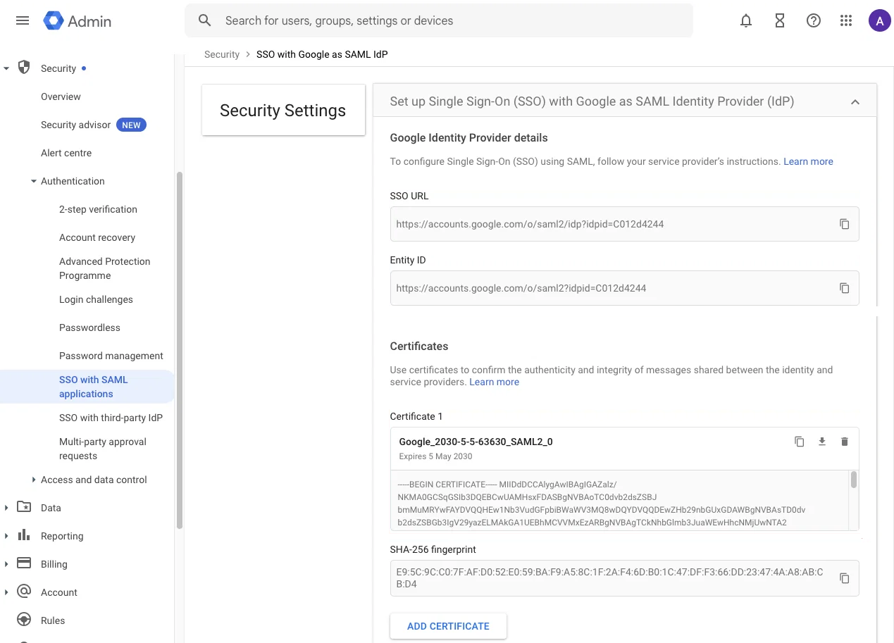Click the certificate text scrollbar
This screenshot has width=894, height=643.
[854, 480]
